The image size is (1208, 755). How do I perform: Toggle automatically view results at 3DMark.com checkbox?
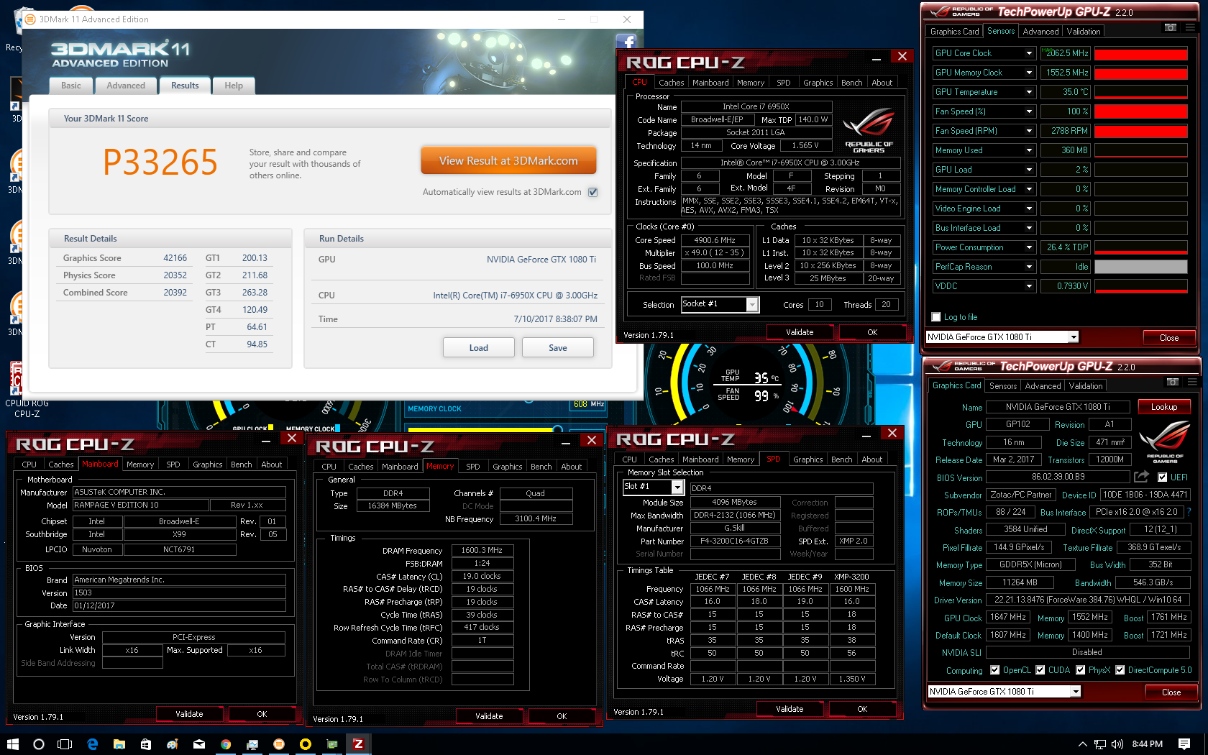point(593,192)
